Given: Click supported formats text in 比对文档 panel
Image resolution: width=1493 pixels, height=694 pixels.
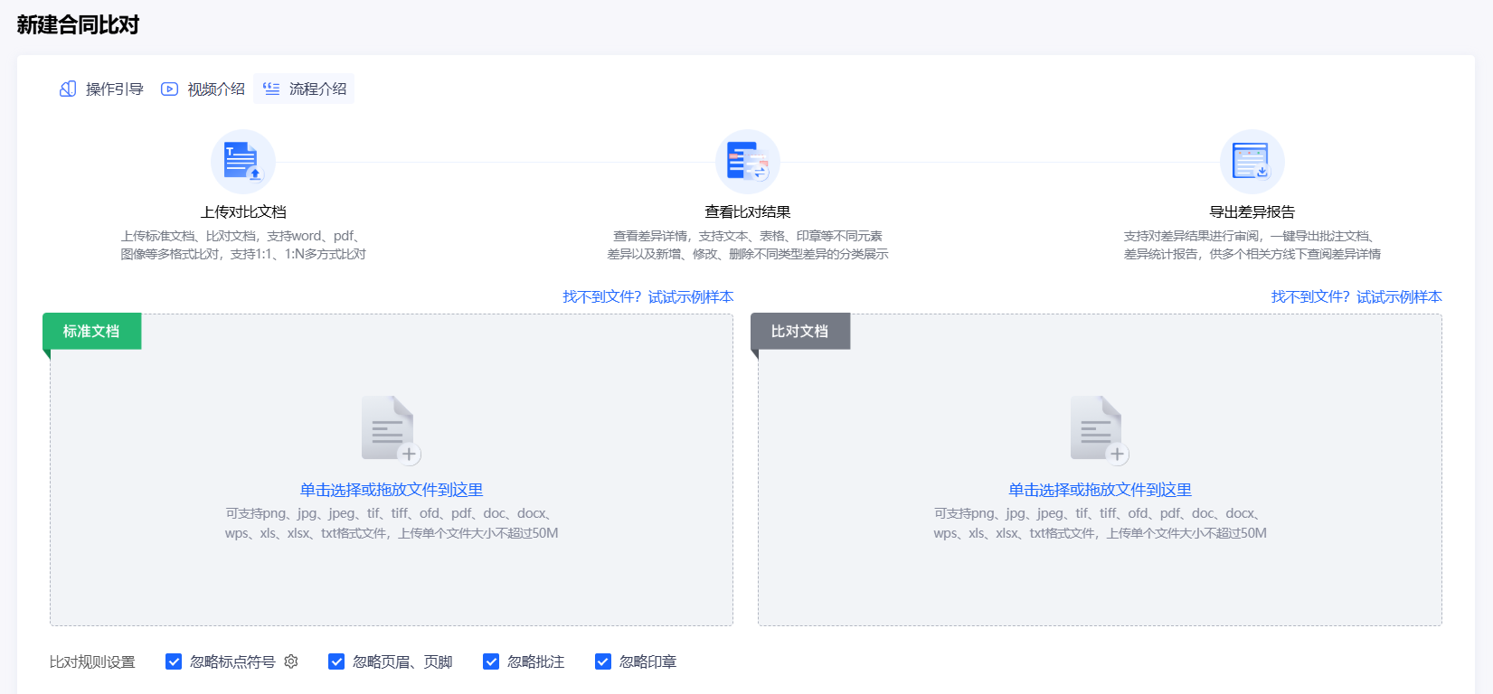Looking at the screenshot, I should (x=1101, y=523).
